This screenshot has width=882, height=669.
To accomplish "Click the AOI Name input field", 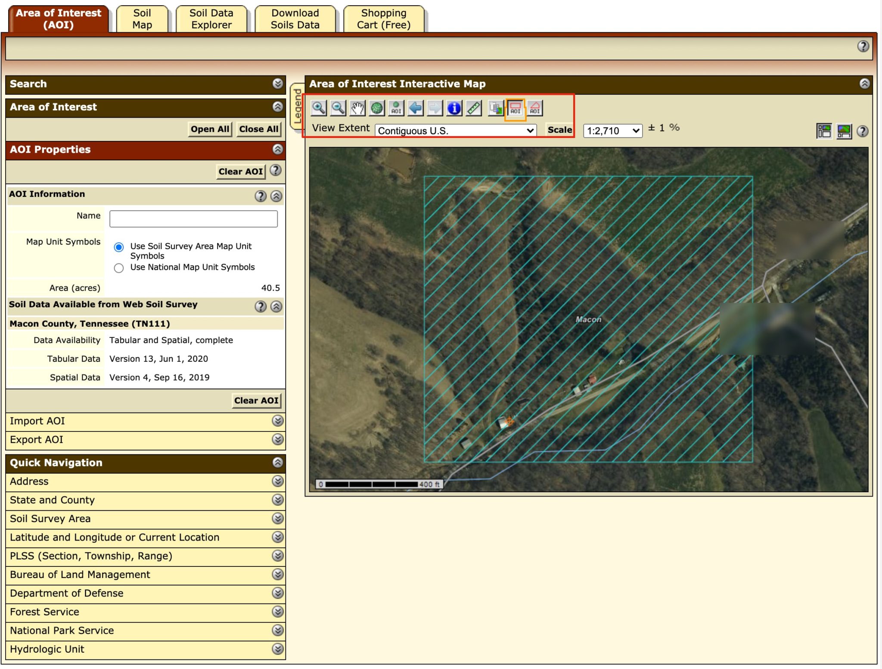I will pyautogui.click(x=194, y=219).
